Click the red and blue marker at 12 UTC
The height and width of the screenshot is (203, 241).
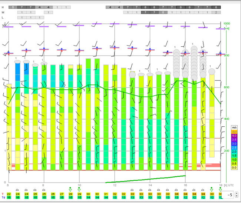click(x=115, y=48)
